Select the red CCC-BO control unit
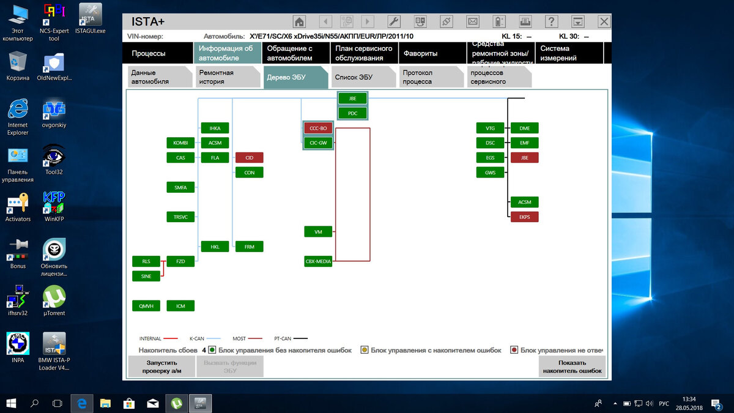Viewport: 734px width, 413px height. [x=318, y=128]
